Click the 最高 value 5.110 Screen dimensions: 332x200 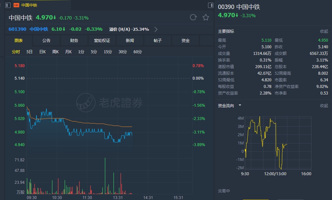coord(266,40)
